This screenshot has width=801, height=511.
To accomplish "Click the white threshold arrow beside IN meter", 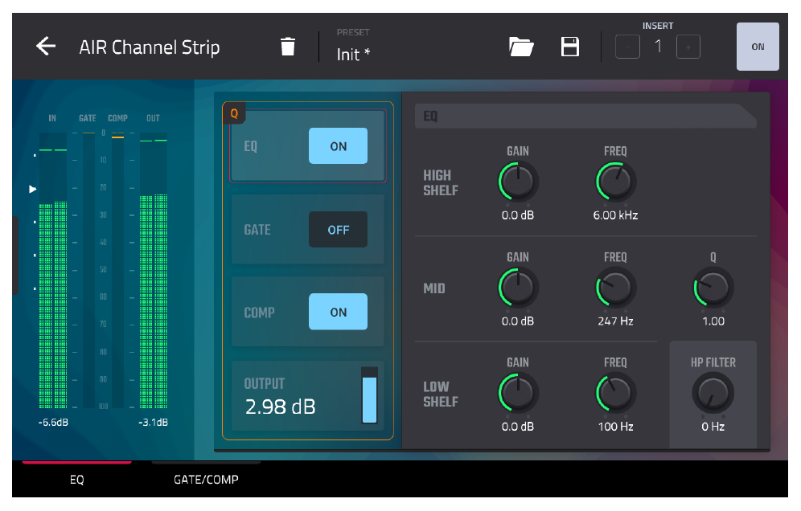I will pyautogui.click(x=33, y=189).
